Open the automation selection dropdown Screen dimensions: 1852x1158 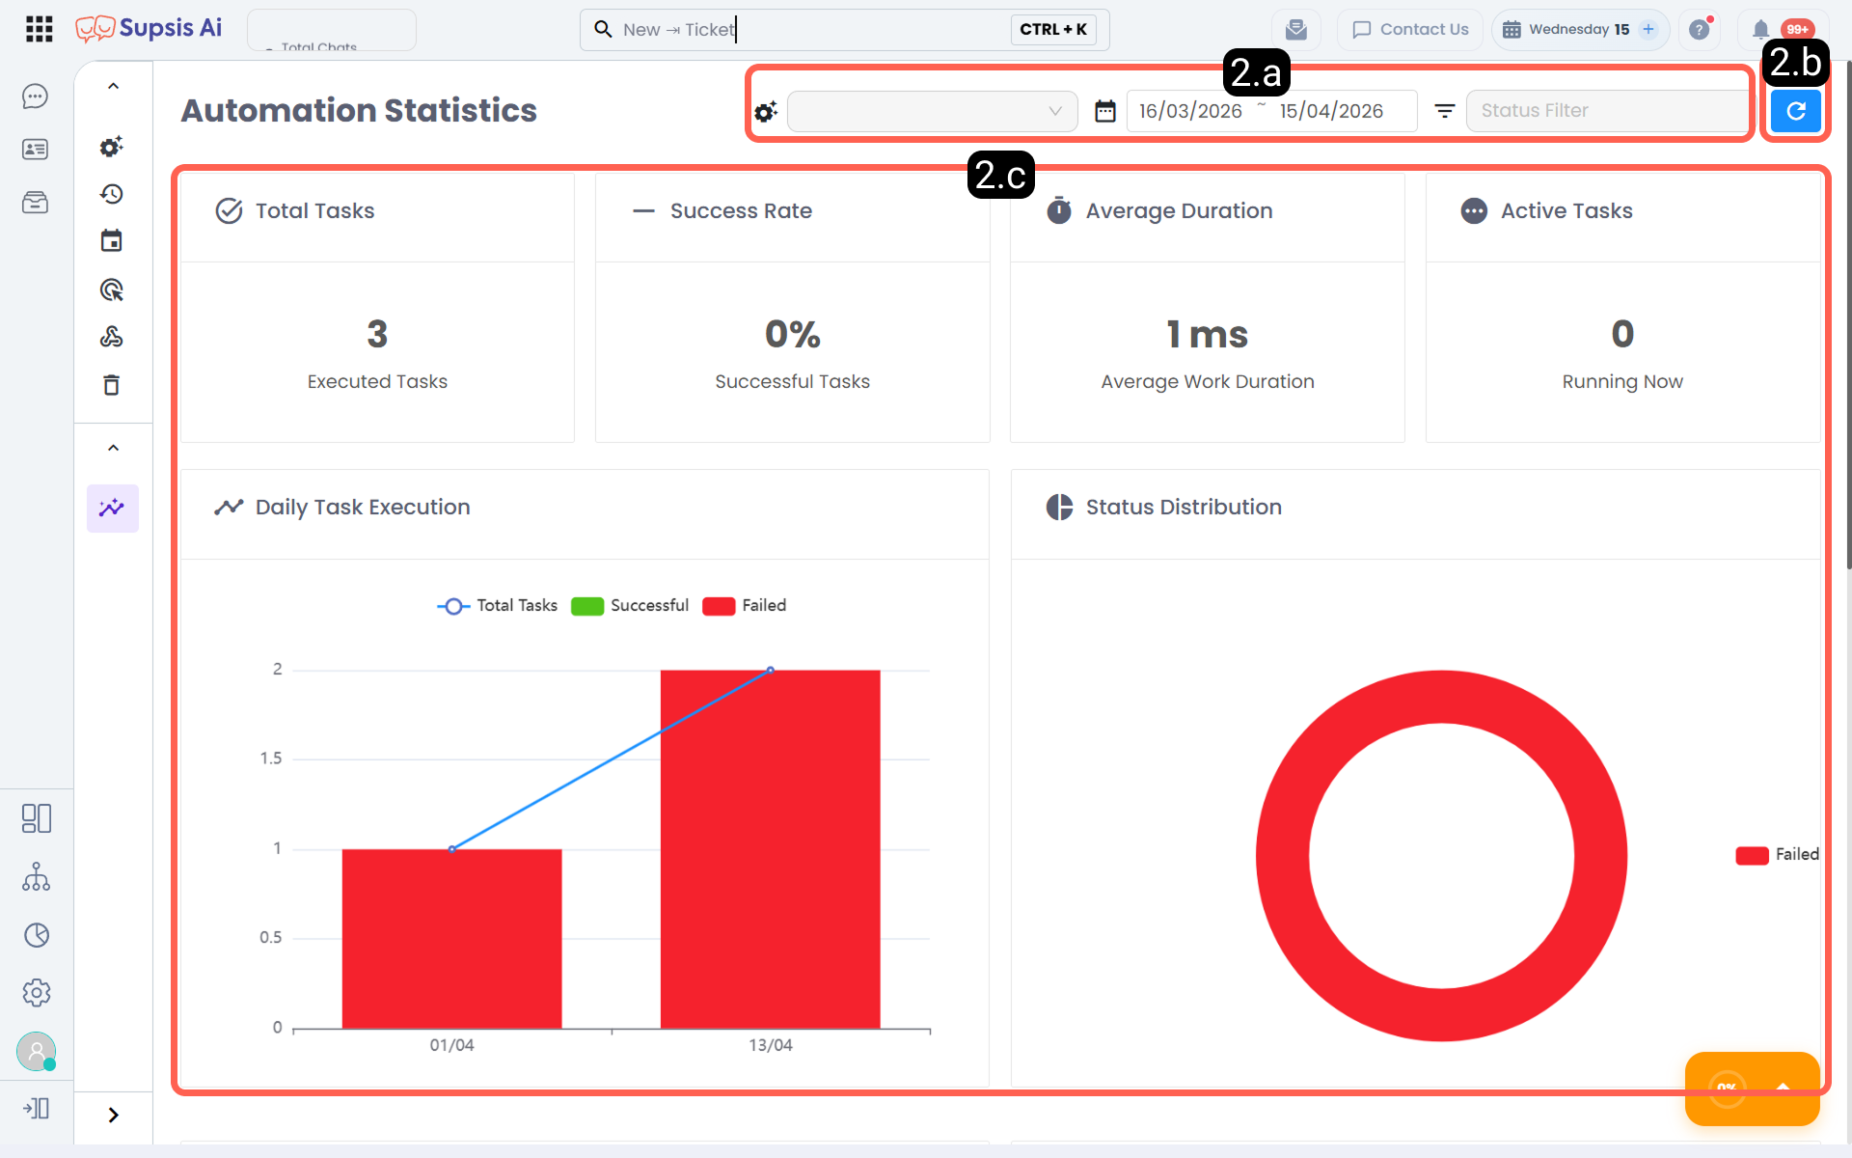933,111
